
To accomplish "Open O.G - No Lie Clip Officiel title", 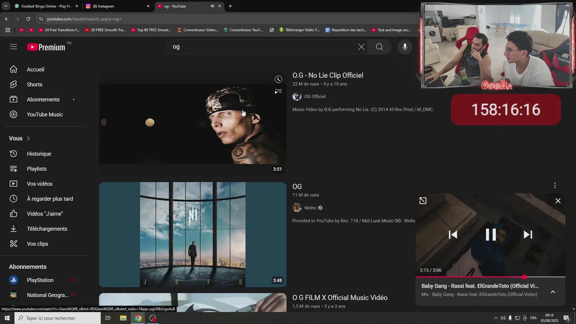I will pyautogui.click(x=328, y=75).
